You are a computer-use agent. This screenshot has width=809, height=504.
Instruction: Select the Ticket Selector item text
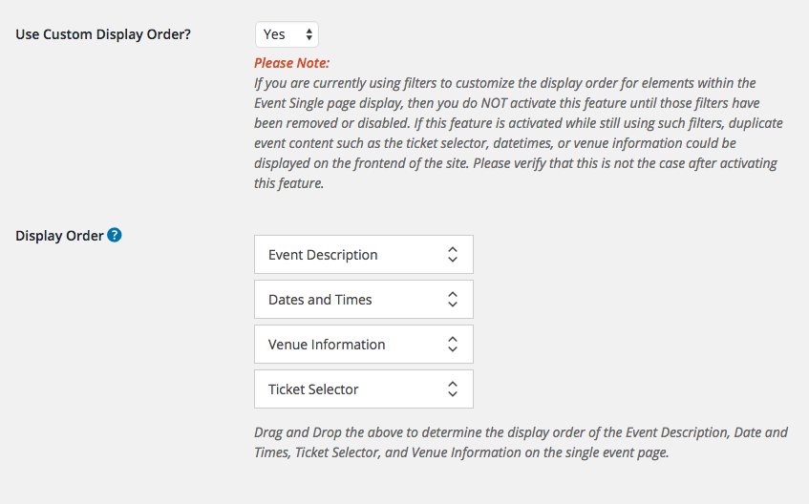[x=313, y=389]
